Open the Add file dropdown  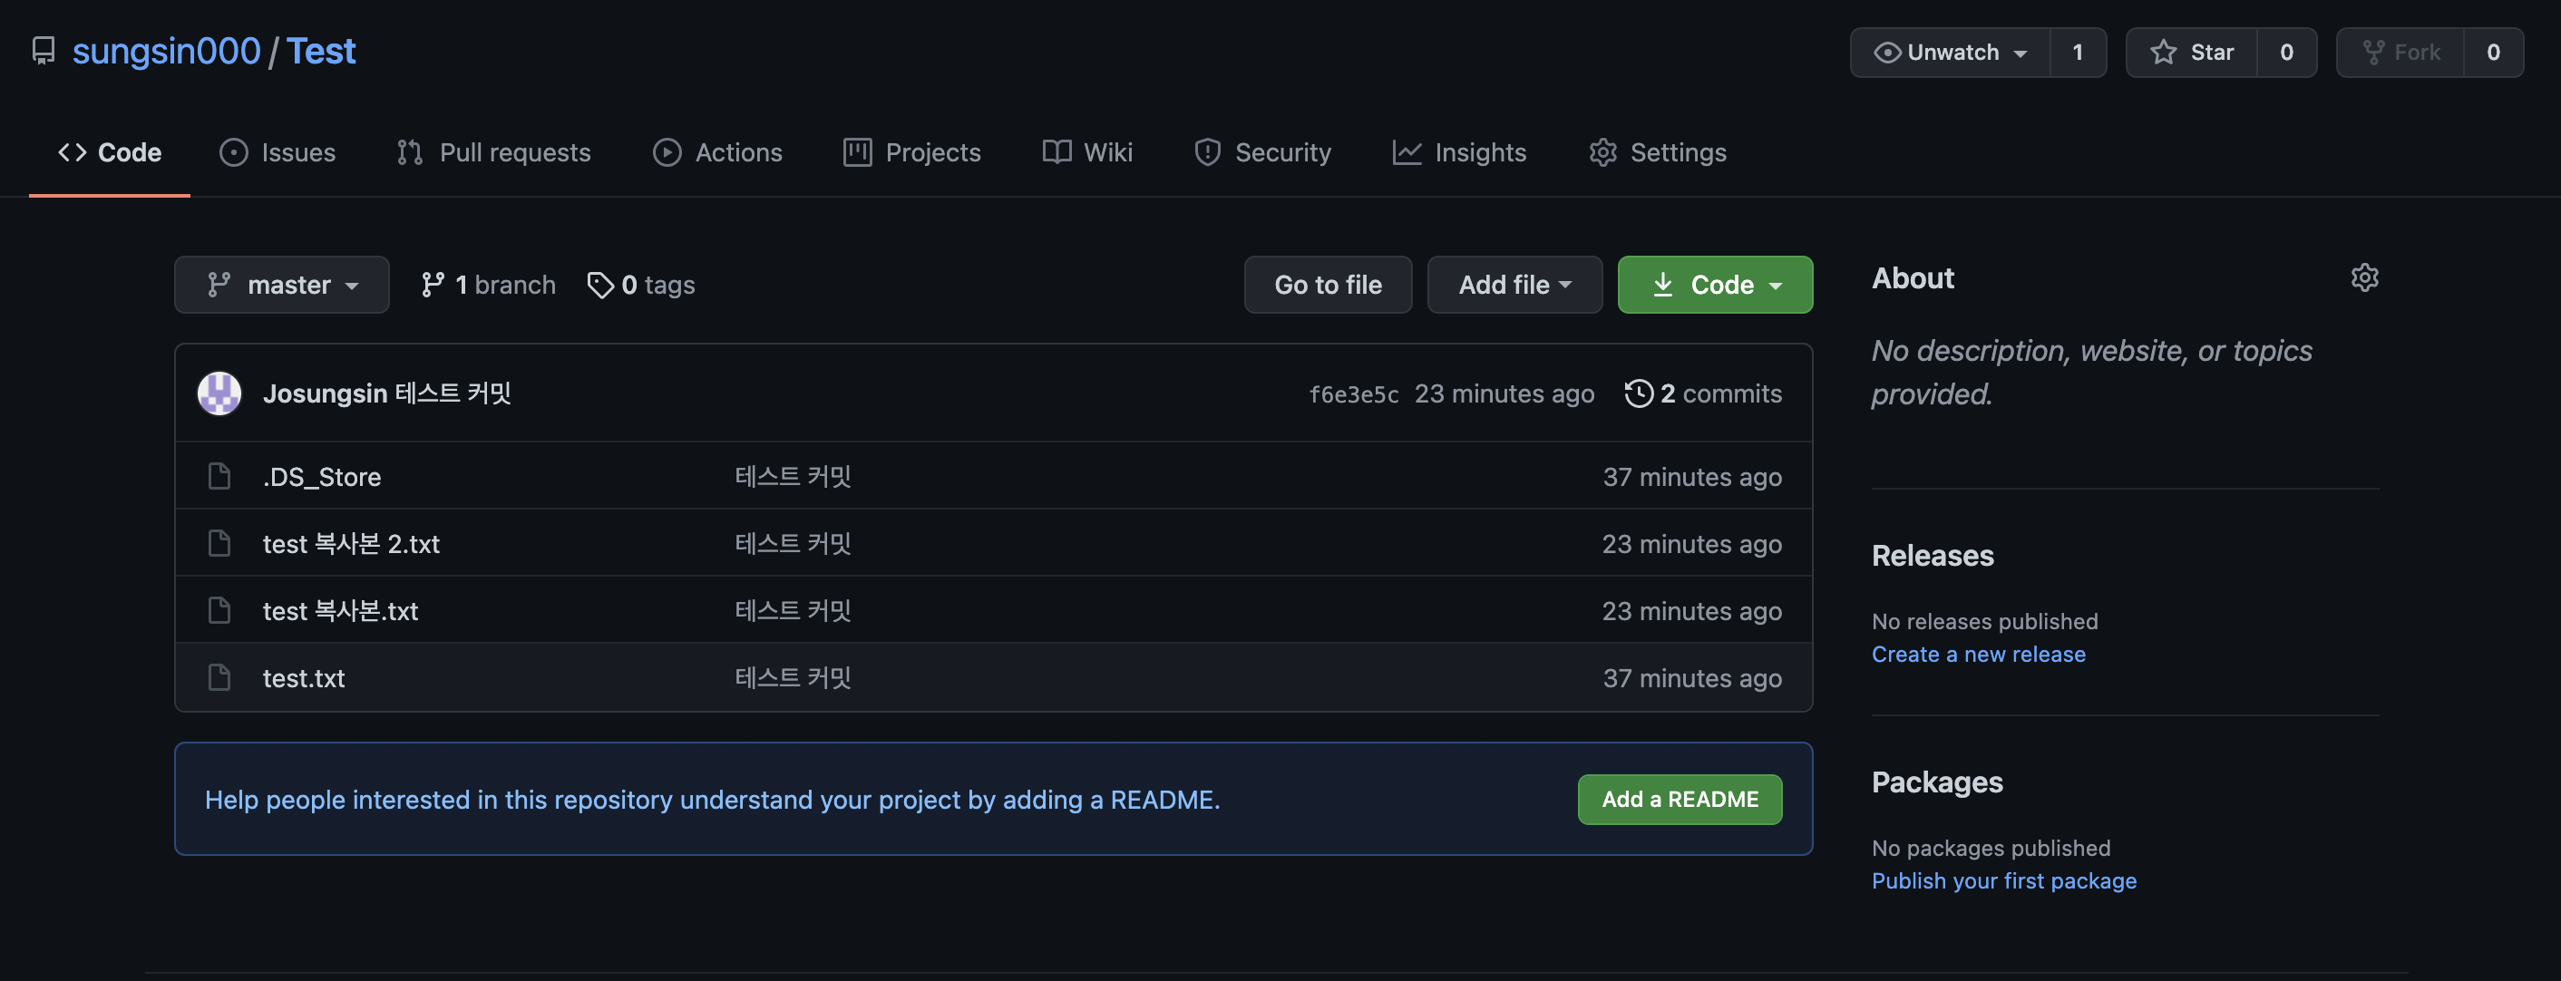point(1514,286)
